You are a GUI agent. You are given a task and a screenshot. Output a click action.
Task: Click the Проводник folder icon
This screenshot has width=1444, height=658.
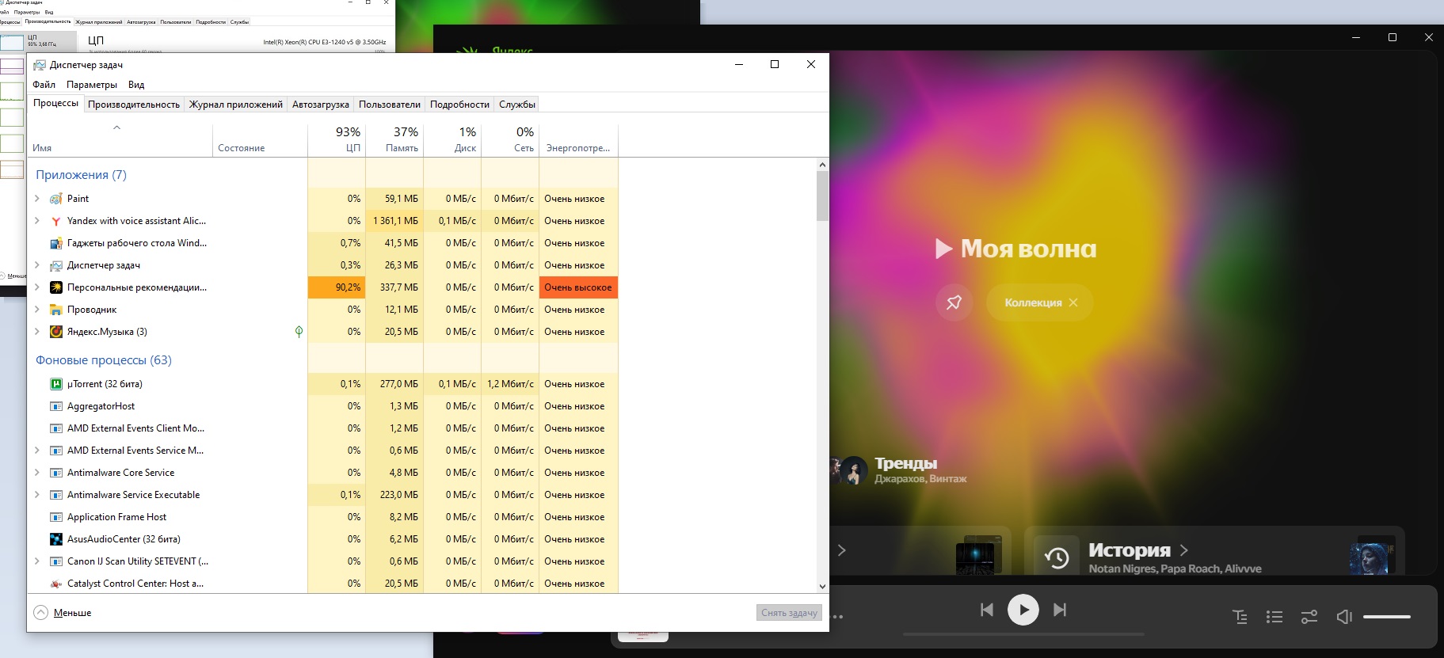tap(56, 310)
